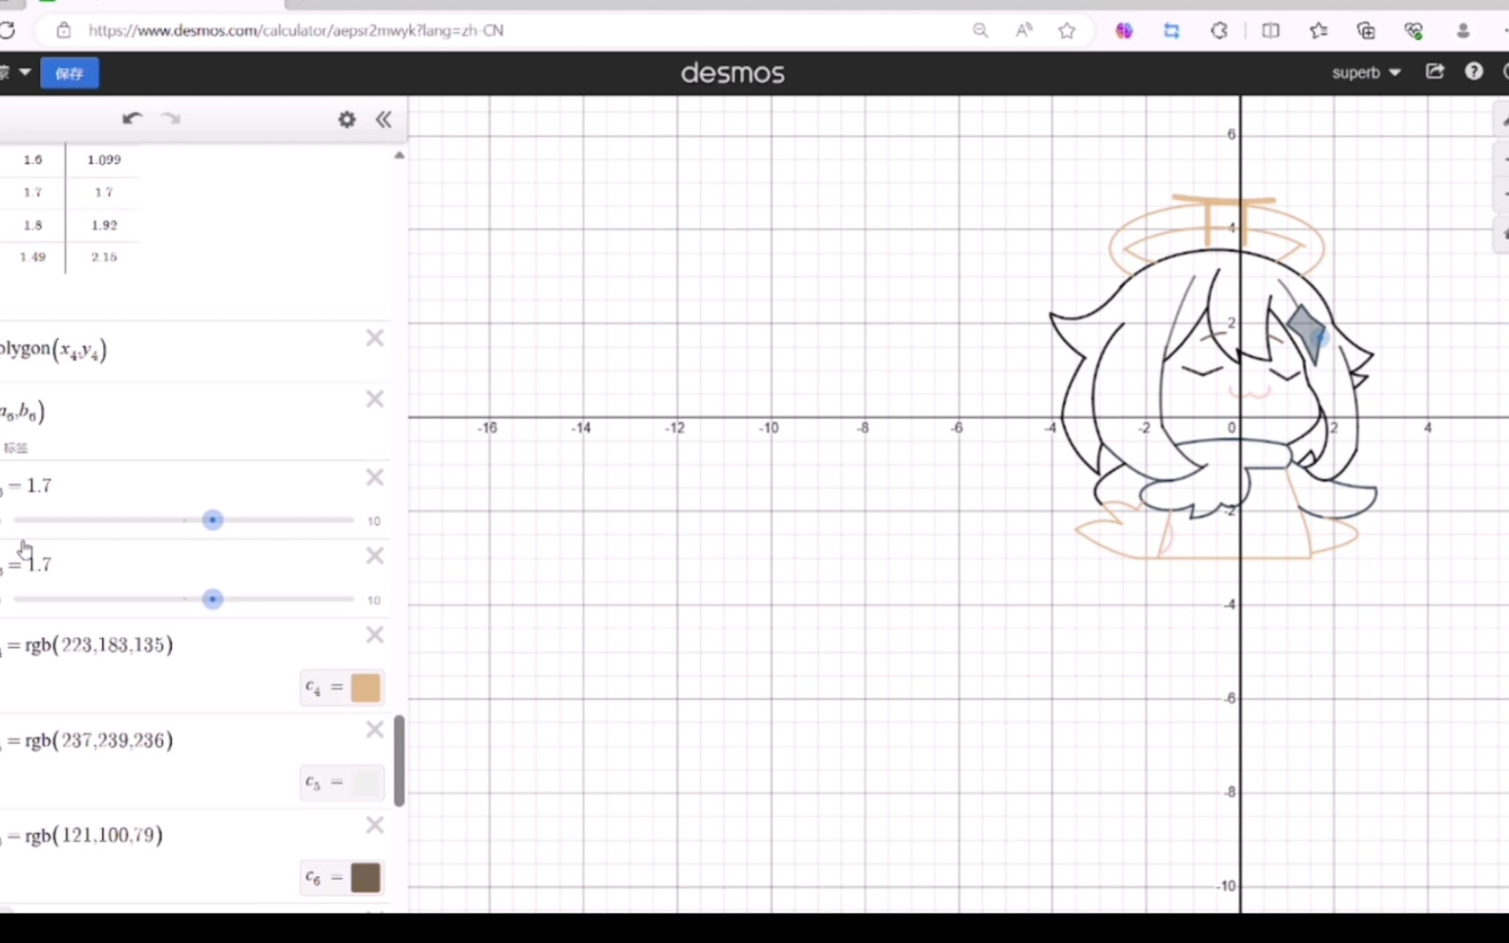Viewport: 1509px width, 943px height.
Task: Click table cell with value 1.099
Action: pos(104,160)
